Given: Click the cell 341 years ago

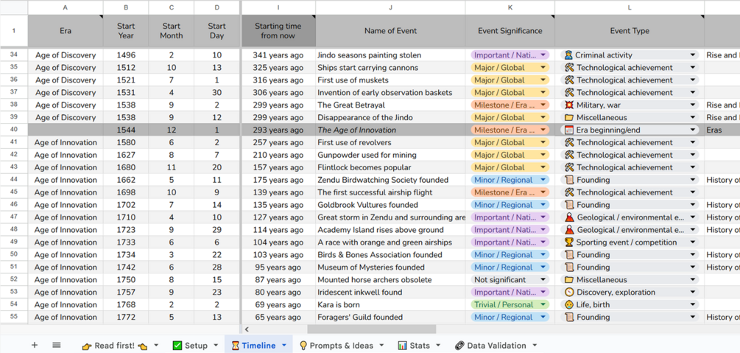Looking at the screenshot, I should click(278, 55).
